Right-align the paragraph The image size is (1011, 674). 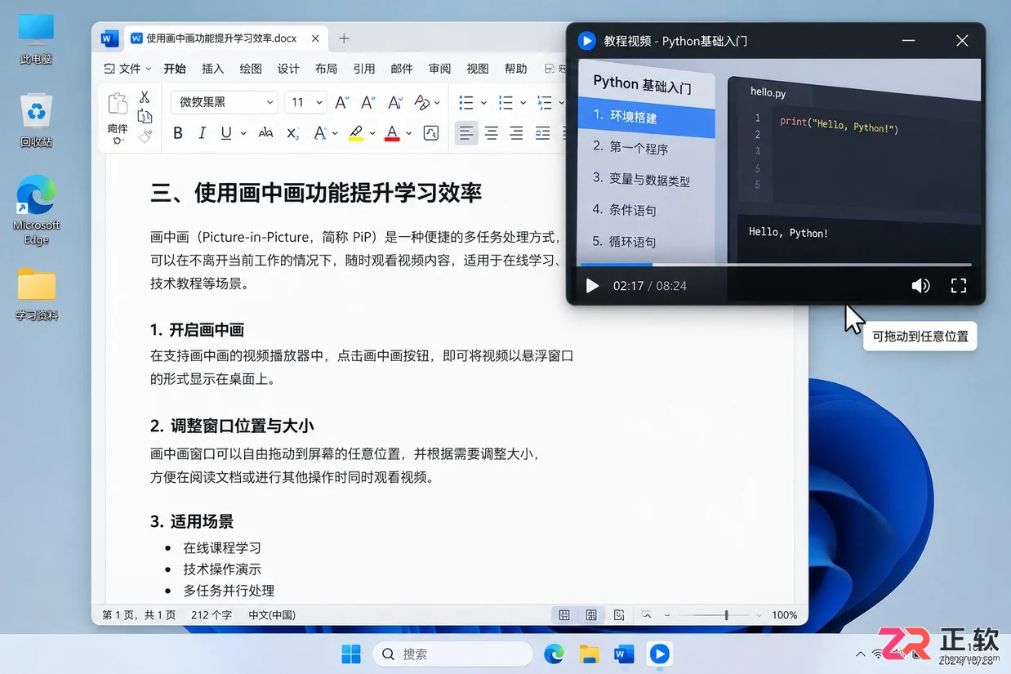[x=516, y=133]
